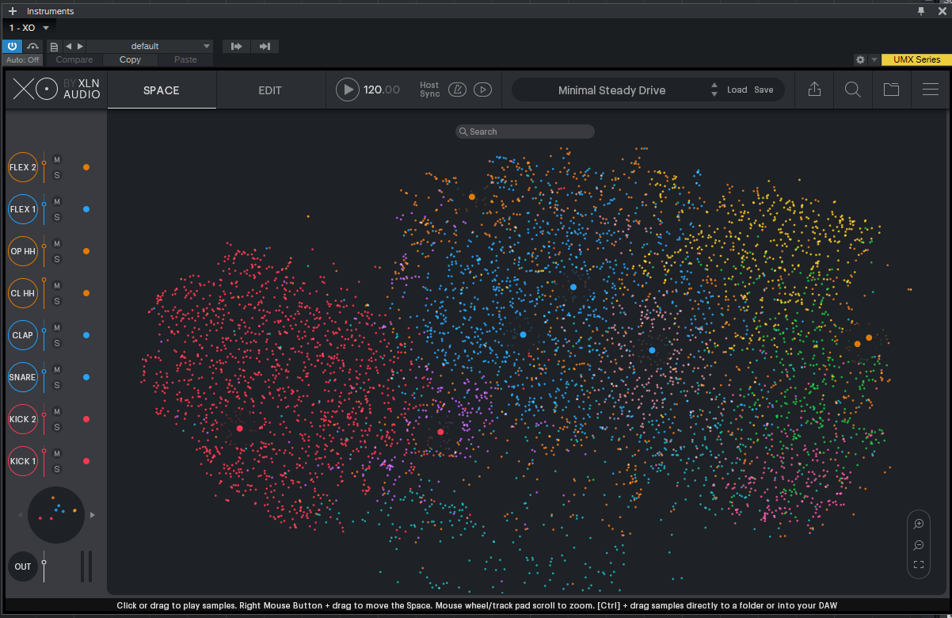Viewport: 952px width, 618px height.
Task: Select the CLAP instrument circle
Action: click(23, 335)
